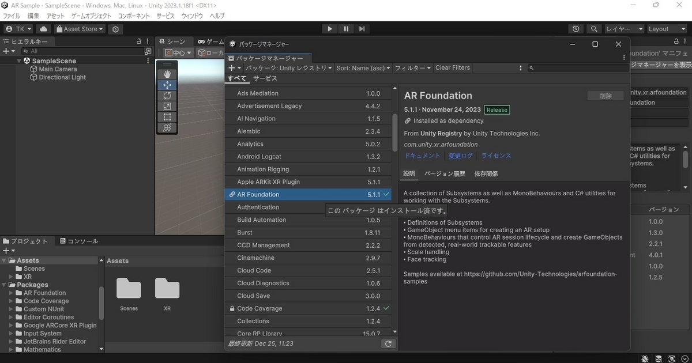This screenshot has width=692, height=363.
Task: Expand the Input System package folder
Action: [11, 333]
